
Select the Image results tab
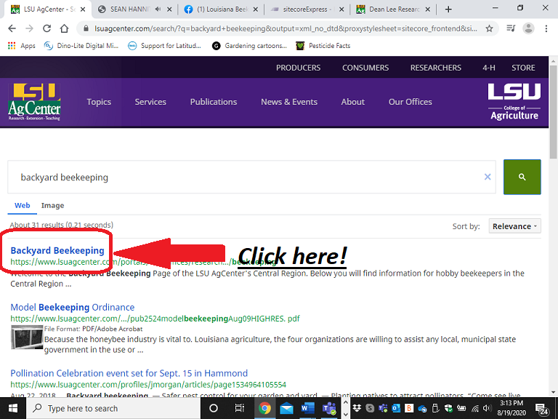point(52,205)
